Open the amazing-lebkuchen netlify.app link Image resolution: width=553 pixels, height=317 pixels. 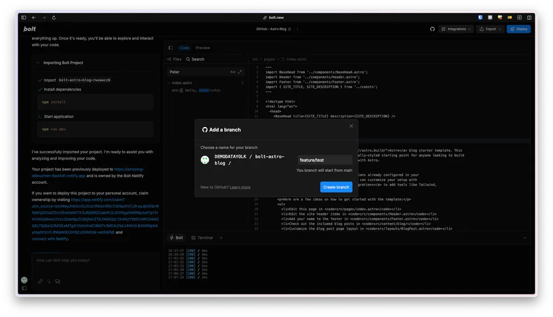tap(88, 172)
